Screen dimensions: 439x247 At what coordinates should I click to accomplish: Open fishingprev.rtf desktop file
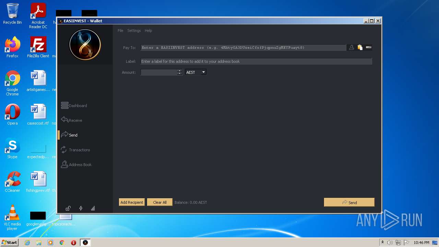point(38,182)
